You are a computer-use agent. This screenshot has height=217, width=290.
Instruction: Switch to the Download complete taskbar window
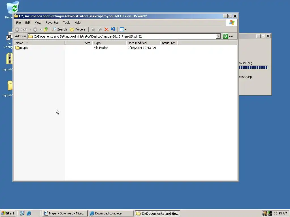click(111, 213)
